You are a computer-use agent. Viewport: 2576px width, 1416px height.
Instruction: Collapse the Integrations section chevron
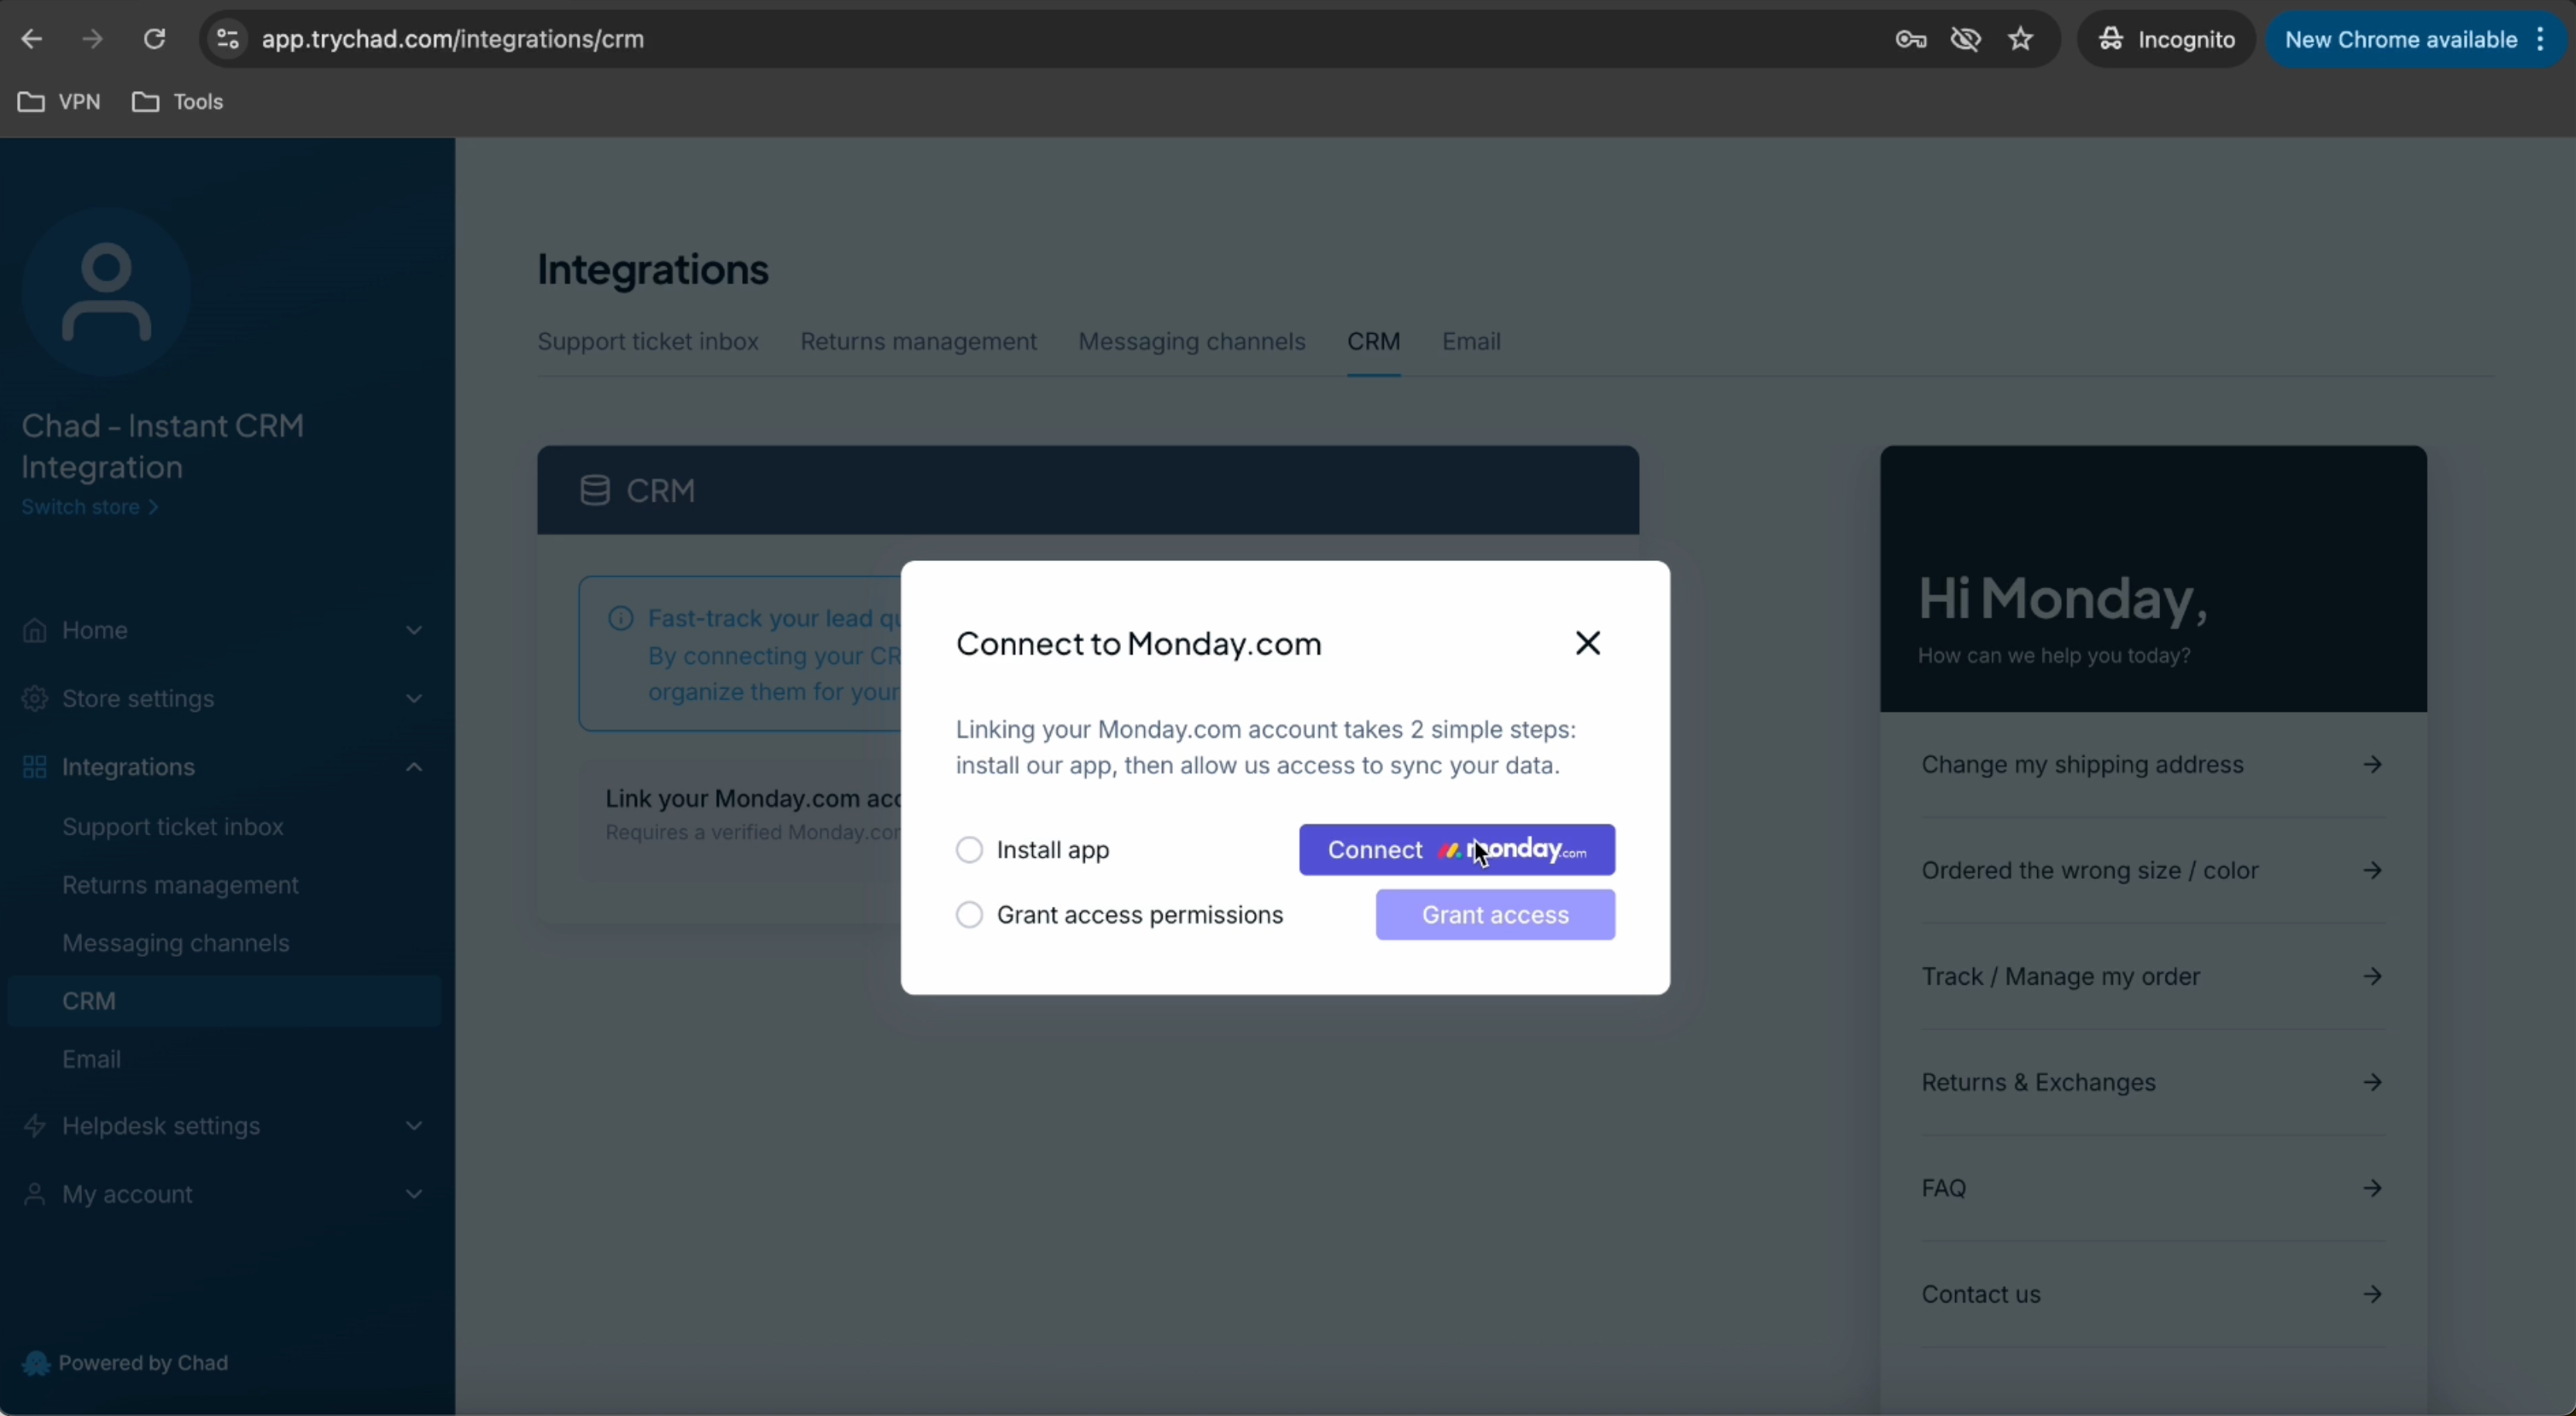(413, 767)
